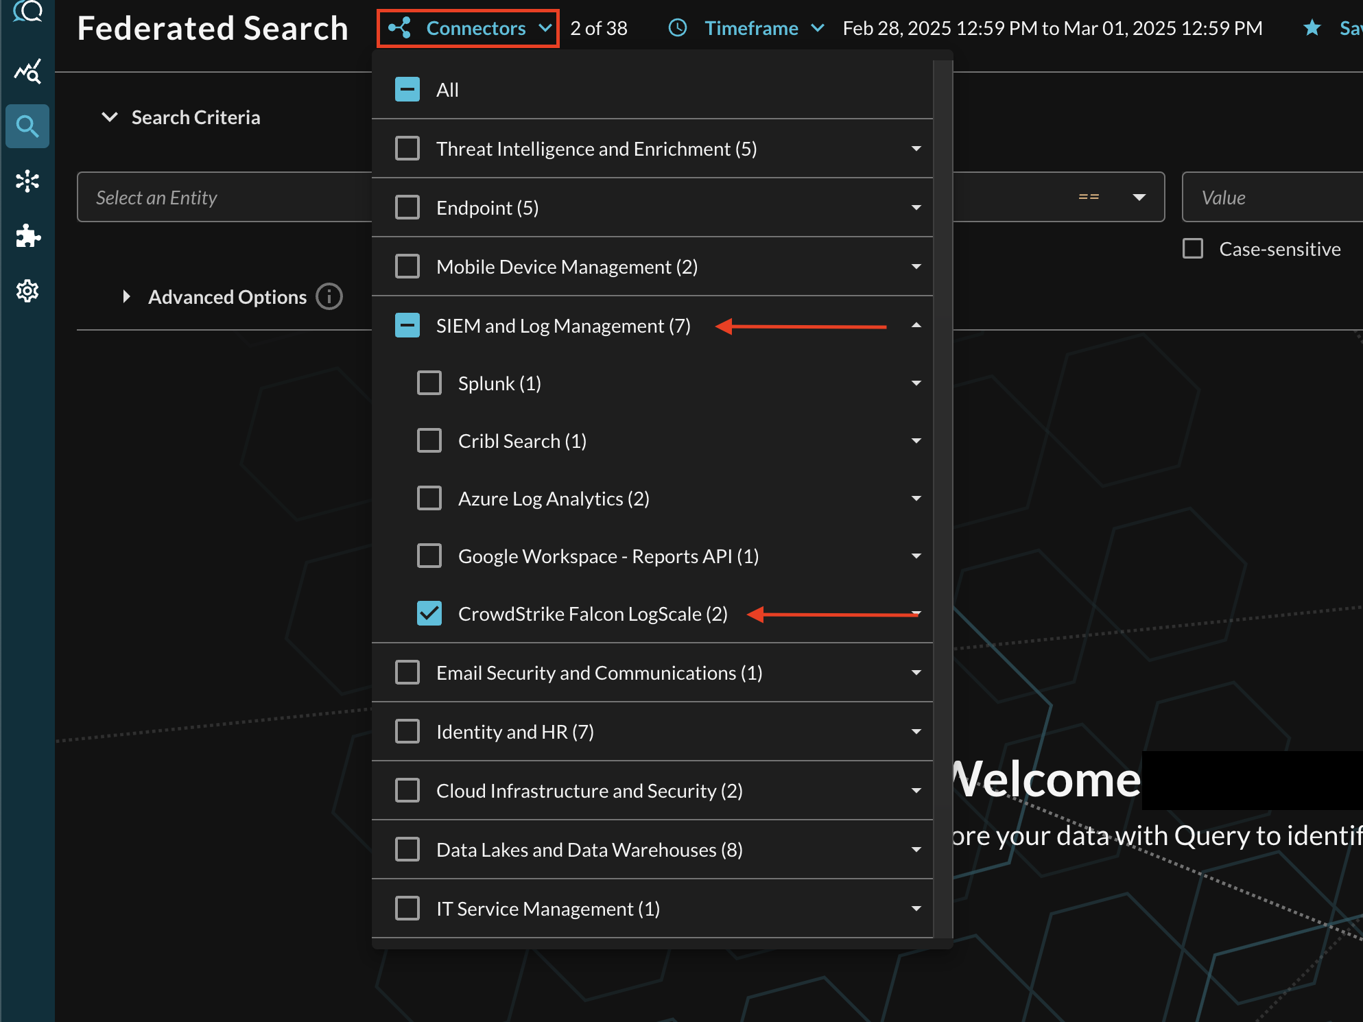Open the == operator dropdown
The width and height of the screenshot is (1363, 1022).
point(1139,198)
